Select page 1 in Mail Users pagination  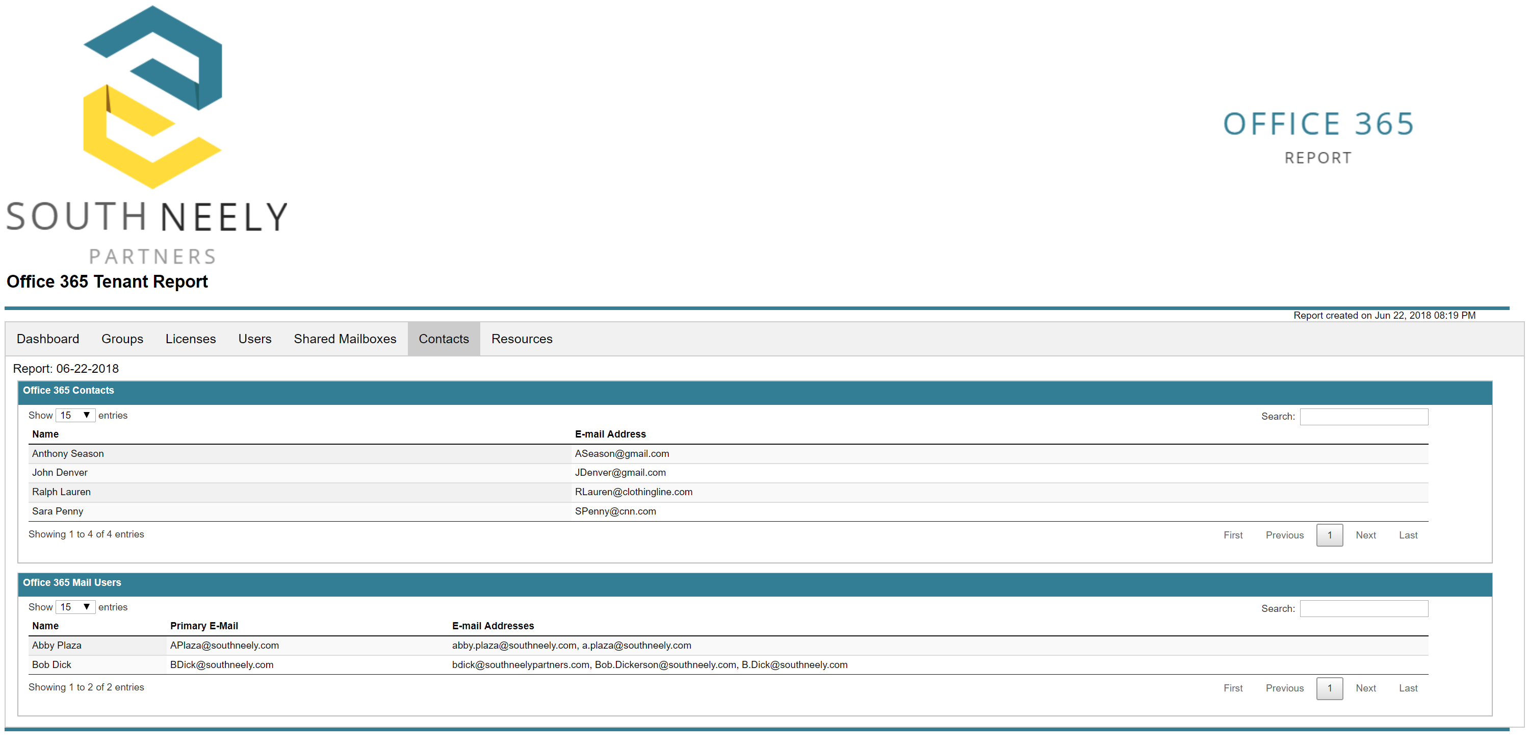tap(1330, 688)
